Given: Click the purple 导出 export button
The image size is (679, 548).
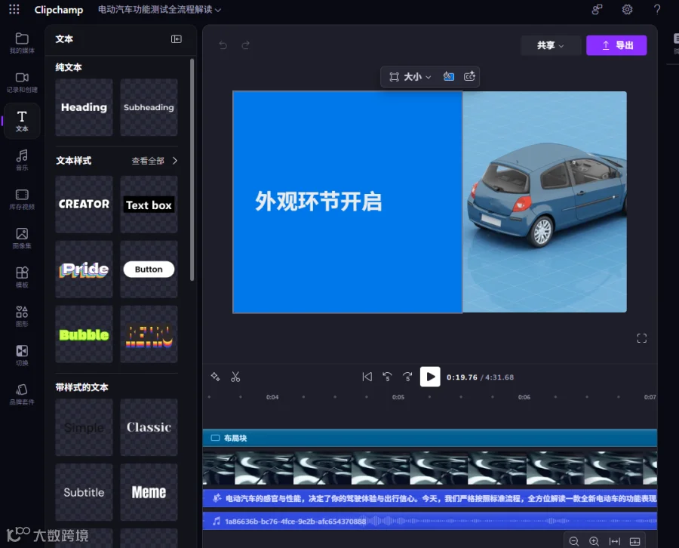Looking at the screenshot, I should (x=616, y=45).
